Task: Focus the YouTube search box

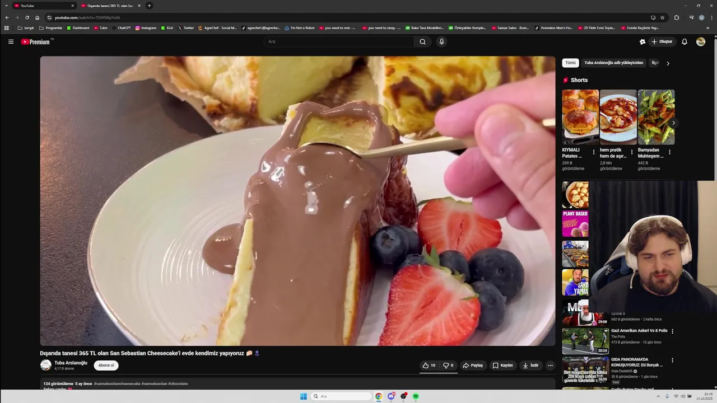Action: (339, 41)
